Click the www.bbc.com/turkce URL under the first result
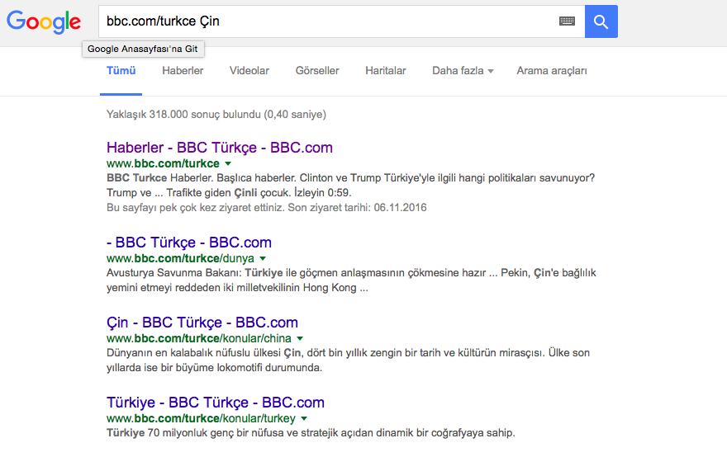This screenshot has height=457, width=727. [x=164, y=163]
